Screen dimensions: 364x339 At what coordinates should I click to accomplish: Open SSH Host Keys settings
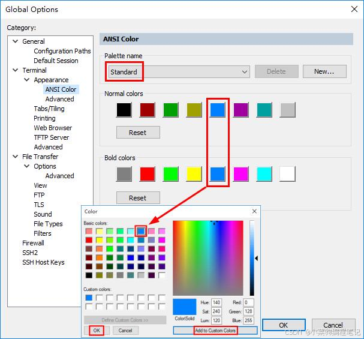43,262
